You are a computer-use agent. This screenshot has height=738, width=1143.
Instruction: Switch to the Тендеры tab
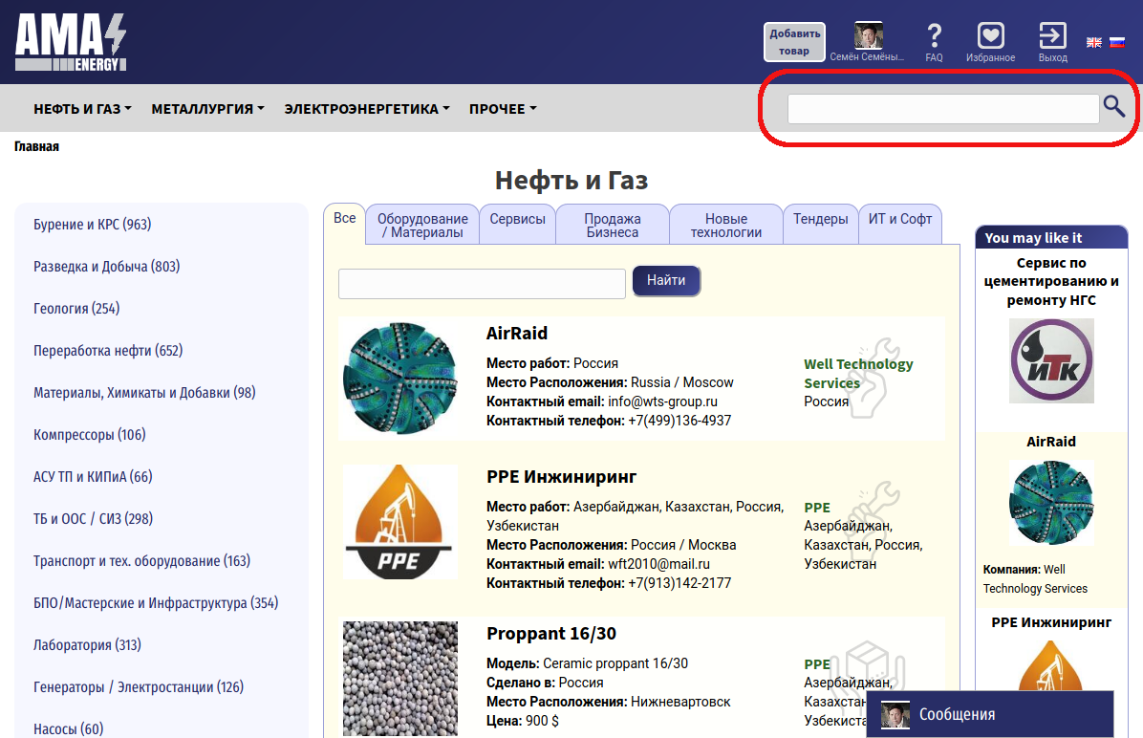click(x=820, y=219)
